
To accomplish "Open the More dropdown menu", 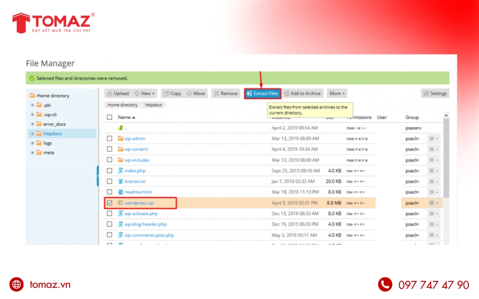I will tap(337, 93).
